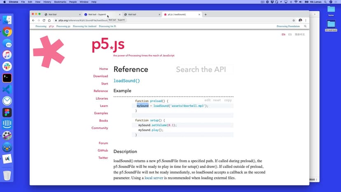Click the Search the API field
Image resolution: width=341 pixels, height=192 pixels.
[201, 70]
